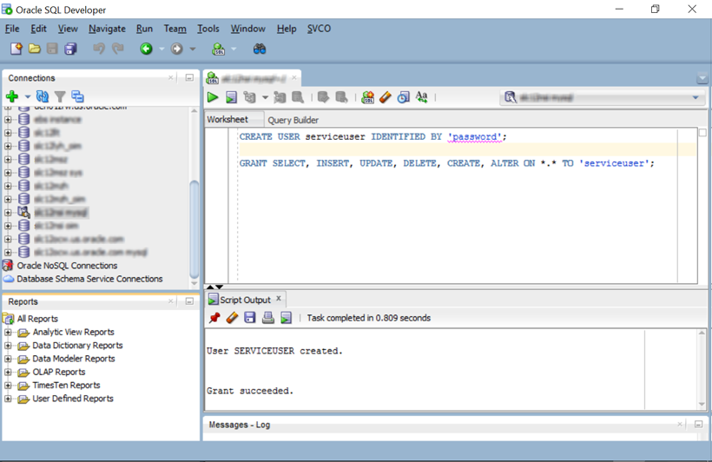Open the File menu
Screen dimensions: 712x462
pos(12,29)
